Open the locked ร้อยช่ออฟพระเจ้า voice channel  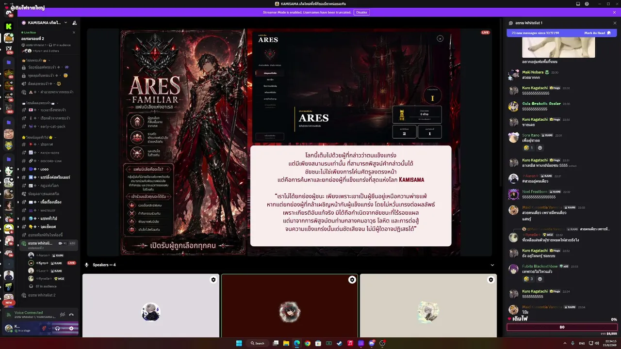pyautogui.click(x=48, y=67)
